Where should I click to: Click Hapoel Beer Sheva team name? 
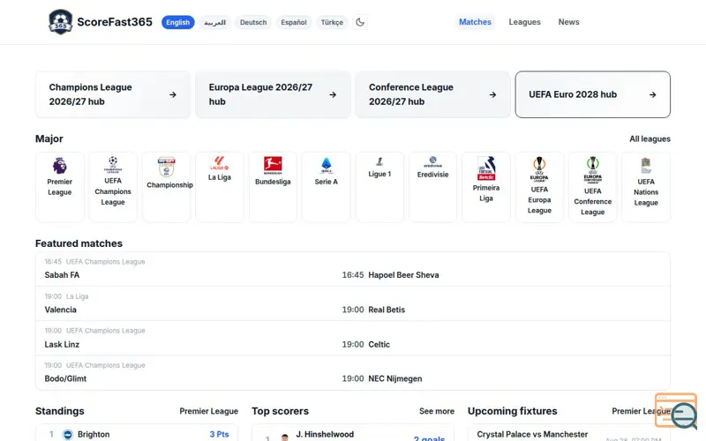403,275
